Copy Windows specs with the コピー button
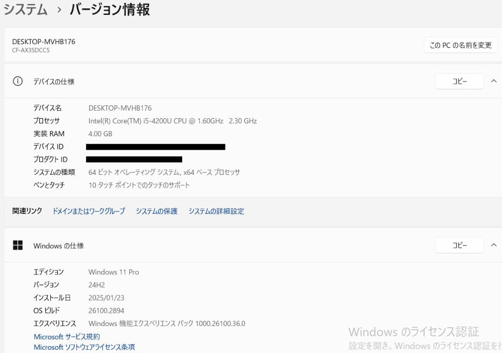The image size is (502, 353). pos(459,246)
